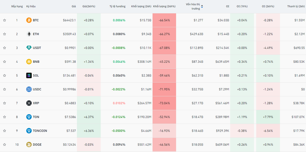Click the USDC coin icon

29,89
